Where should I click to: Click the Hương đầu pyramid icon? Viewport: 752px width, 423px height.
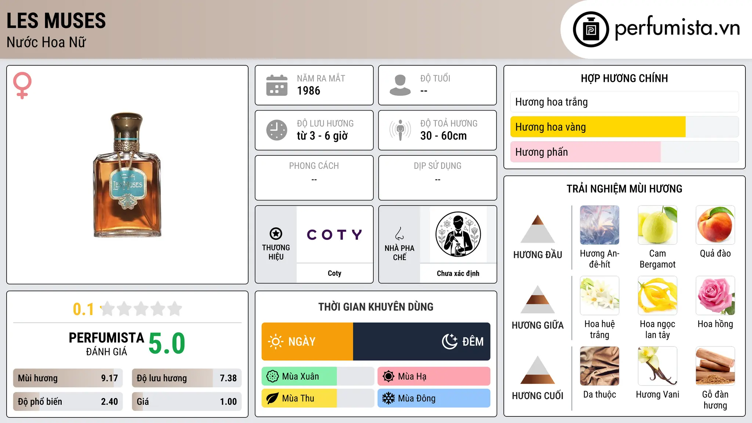[538, 229]
